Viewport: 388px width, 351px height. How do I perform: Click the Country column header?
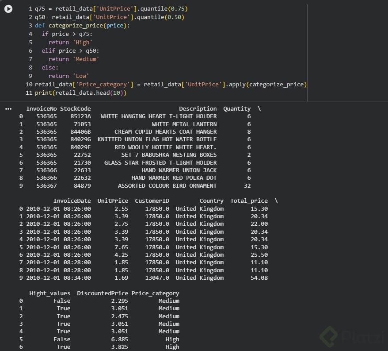coord(211,201)
